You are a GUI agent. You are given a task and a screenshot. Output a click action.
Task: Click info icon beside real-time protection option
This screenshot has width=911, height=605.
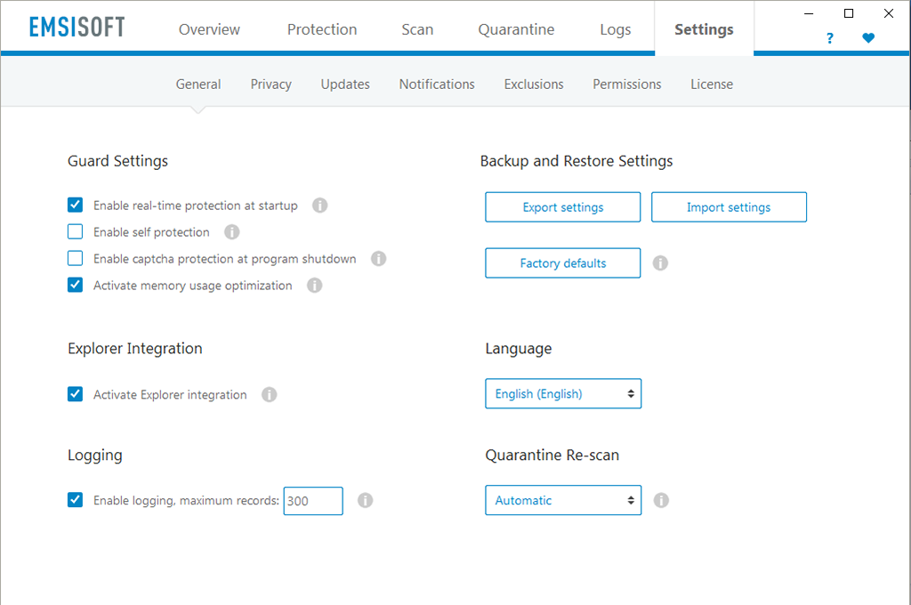320,206
